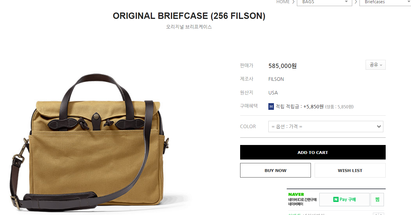Click the BUY NOW button
Screen dimensions: 411x215
[275, 170]
